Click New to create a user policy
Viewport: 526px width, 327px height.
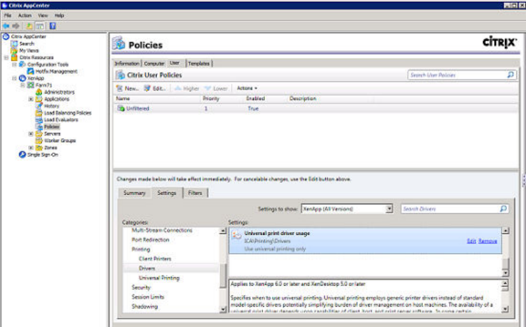[x=127, y=88]
